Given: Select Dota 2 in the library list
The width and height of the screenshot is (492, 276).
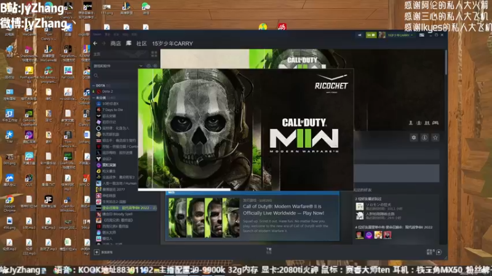Looking at the screenshot, I should [x=107, y=91].
